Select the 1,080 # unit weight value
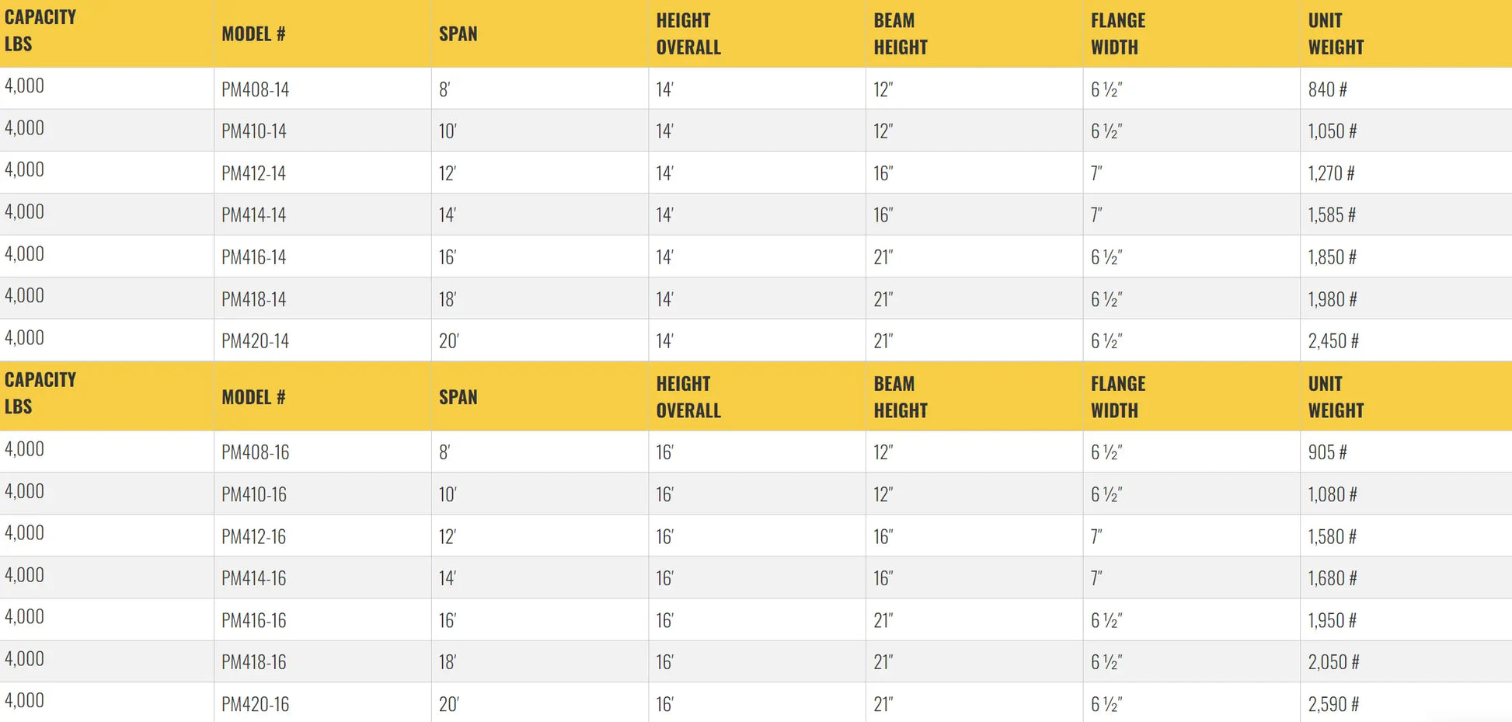The width and height of the screenshot is (1512, 722). pyautogui.click(x=1332, y=494)
